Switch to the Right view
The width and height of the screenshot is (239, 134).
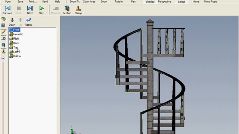point(14,39)
